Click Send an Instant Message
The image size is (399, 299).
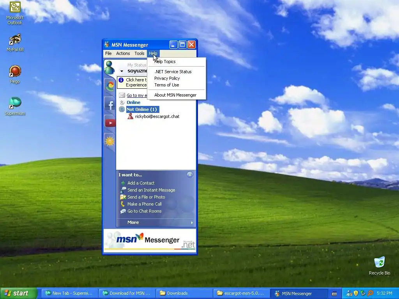pos(151,190)
